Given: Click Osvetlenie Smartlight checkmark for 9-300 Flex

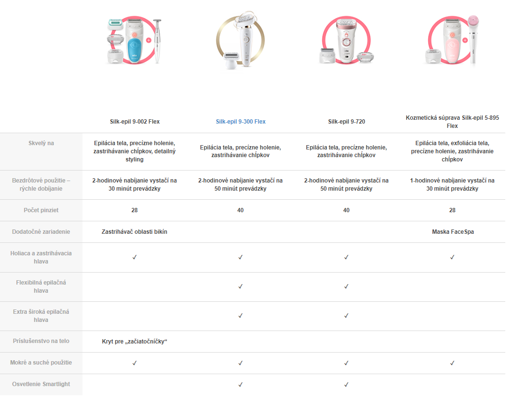Looking at the screenshot, I should (240, 384).
